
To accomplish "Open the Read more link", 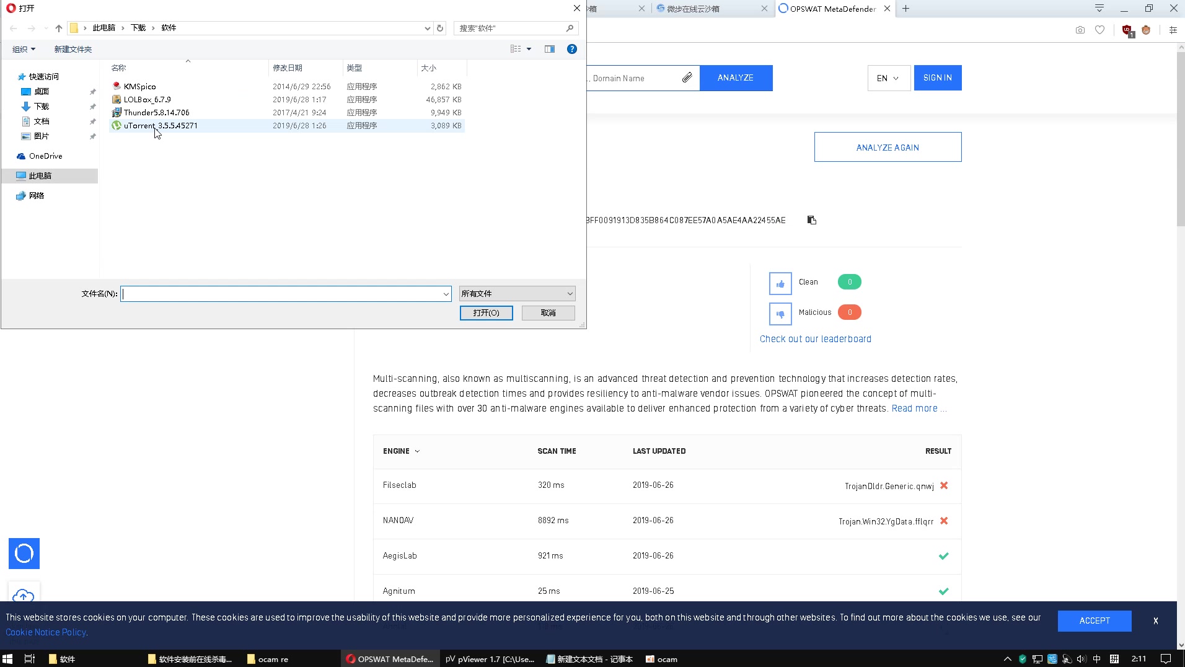I will tap(914, 409).
